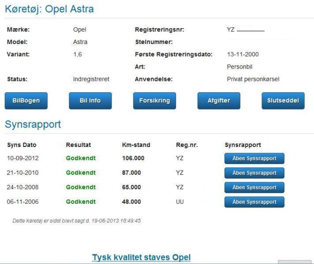This screenshot has height=264, width=314.
Task: Select the Syns Dato 24-10-2008
Action: [x=22, y=187]
